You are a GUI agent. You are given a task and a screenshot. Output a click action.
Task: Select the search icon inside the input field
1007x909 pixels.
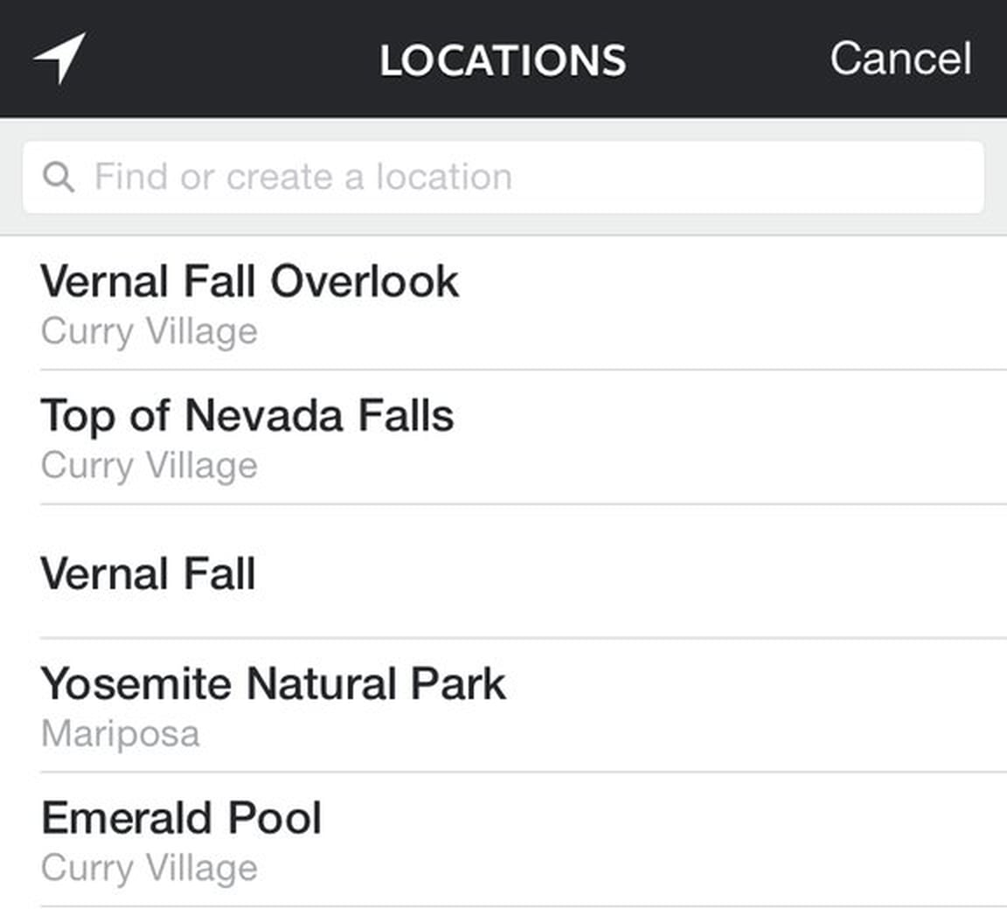pyautogui.click(x=58, y=176)
